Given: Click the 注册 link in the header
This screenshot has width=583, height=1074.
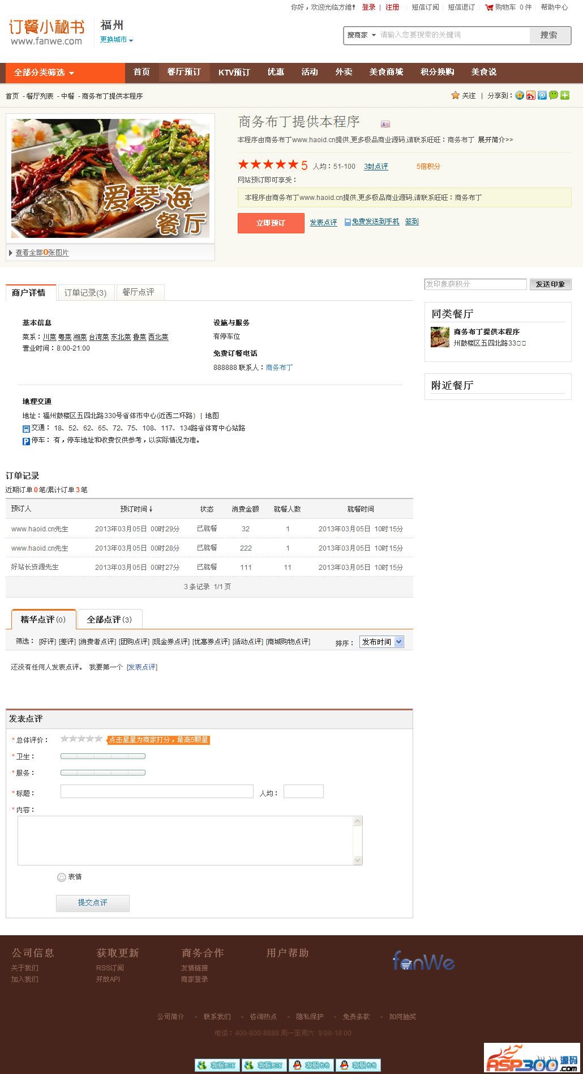Looking at the screenshot, I should [x=392, y=7].
